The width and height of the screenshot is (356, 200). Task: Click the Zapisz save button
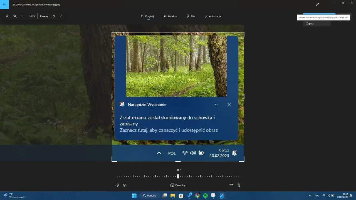310,23
